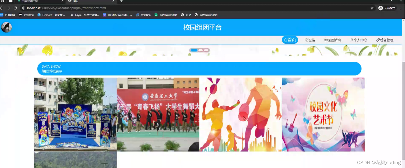Open the 后台管理 navigation item
This screenshot has height=168, width=405.
385,40
